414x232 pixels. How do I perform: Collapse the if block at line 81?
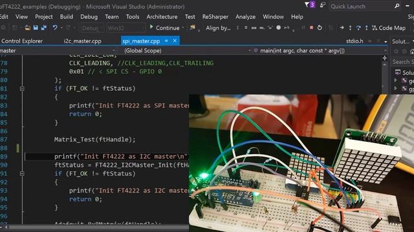pos(22,89)
